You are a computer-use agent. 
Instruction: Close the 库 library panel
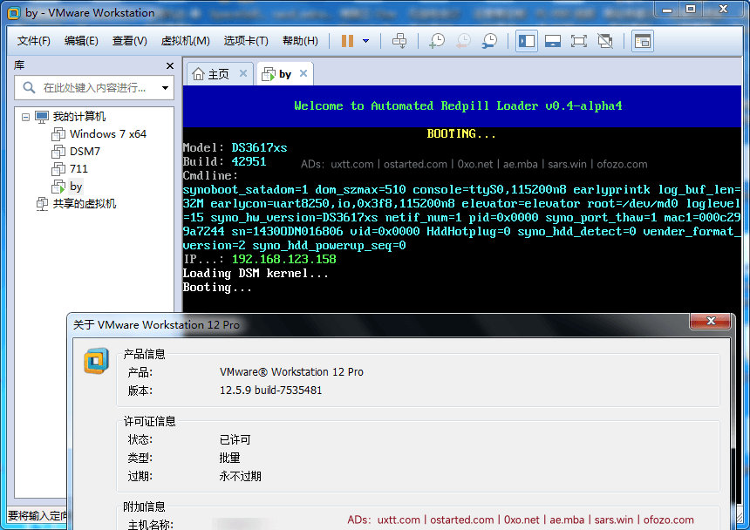coord(170,66)
